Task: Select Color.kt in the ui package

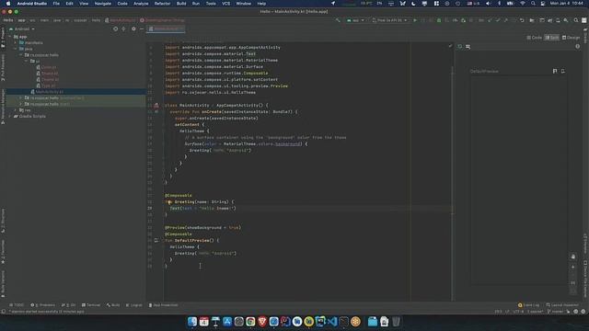Action: [49, 67]
